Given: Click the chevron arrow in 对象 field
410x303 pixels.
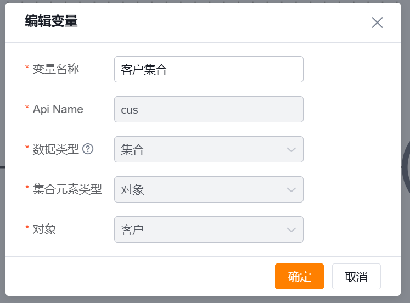Looking at the screenshot, I should click(291, 229).
